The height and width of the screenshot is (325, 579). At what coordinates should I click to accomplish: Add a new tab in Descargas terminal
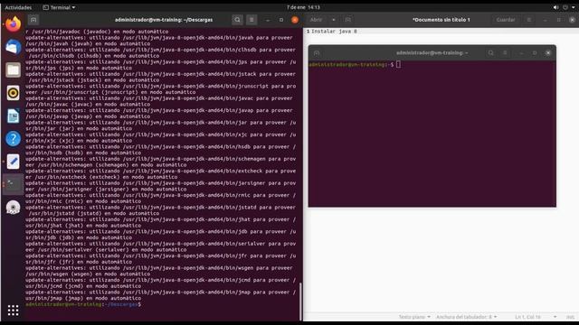coord(33,20)
